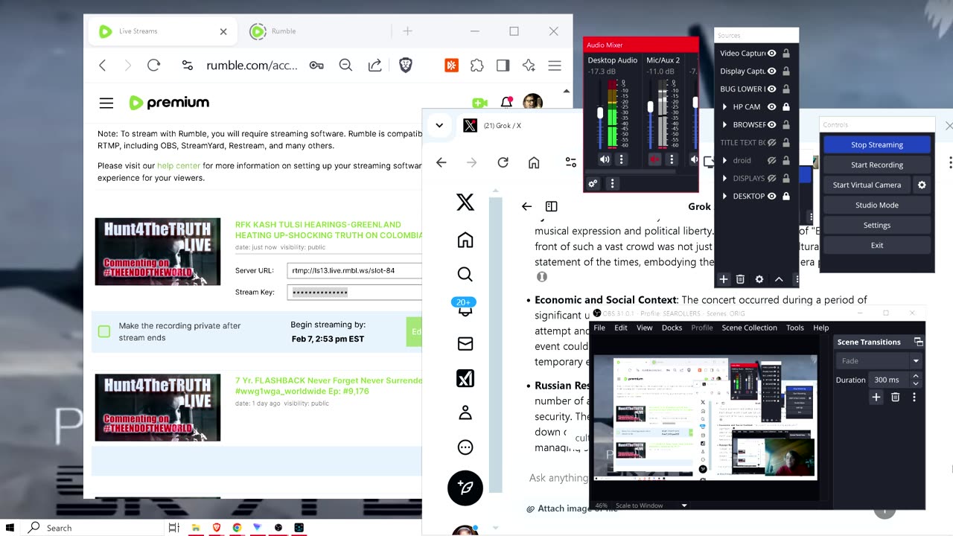The height and width of the screenshot is (536, 953).
Task: Remove selected source with trash icon
Action: (740, 279)
